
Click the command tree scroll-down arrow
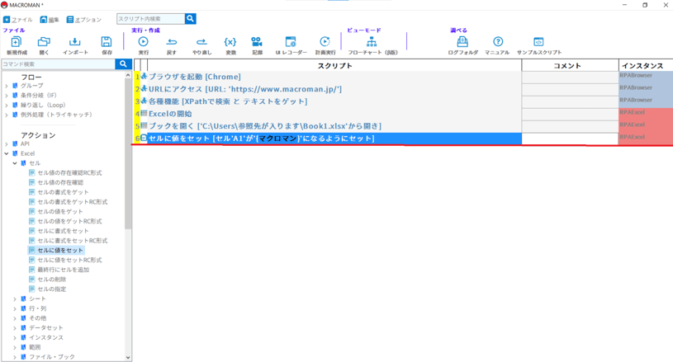pyautogui.click(x=128, y=357)
